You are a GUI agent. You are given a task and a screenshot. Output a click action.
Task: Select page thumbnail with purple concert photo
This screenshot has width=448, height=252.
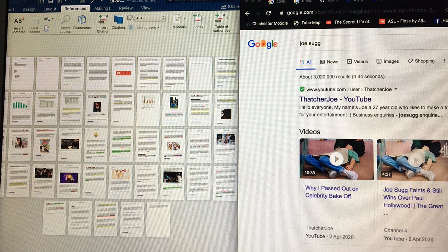pyautogui.click(x=69, y=181)
